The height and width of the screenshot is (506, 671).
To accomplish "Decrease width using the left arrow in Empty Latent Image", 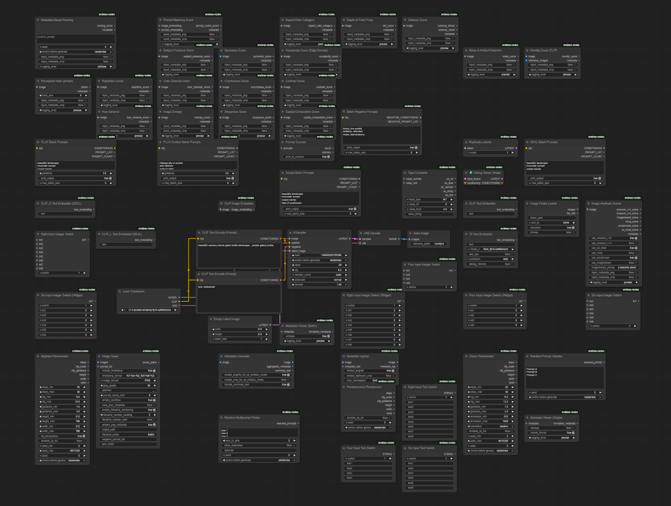I will click(x=214, y=329).
